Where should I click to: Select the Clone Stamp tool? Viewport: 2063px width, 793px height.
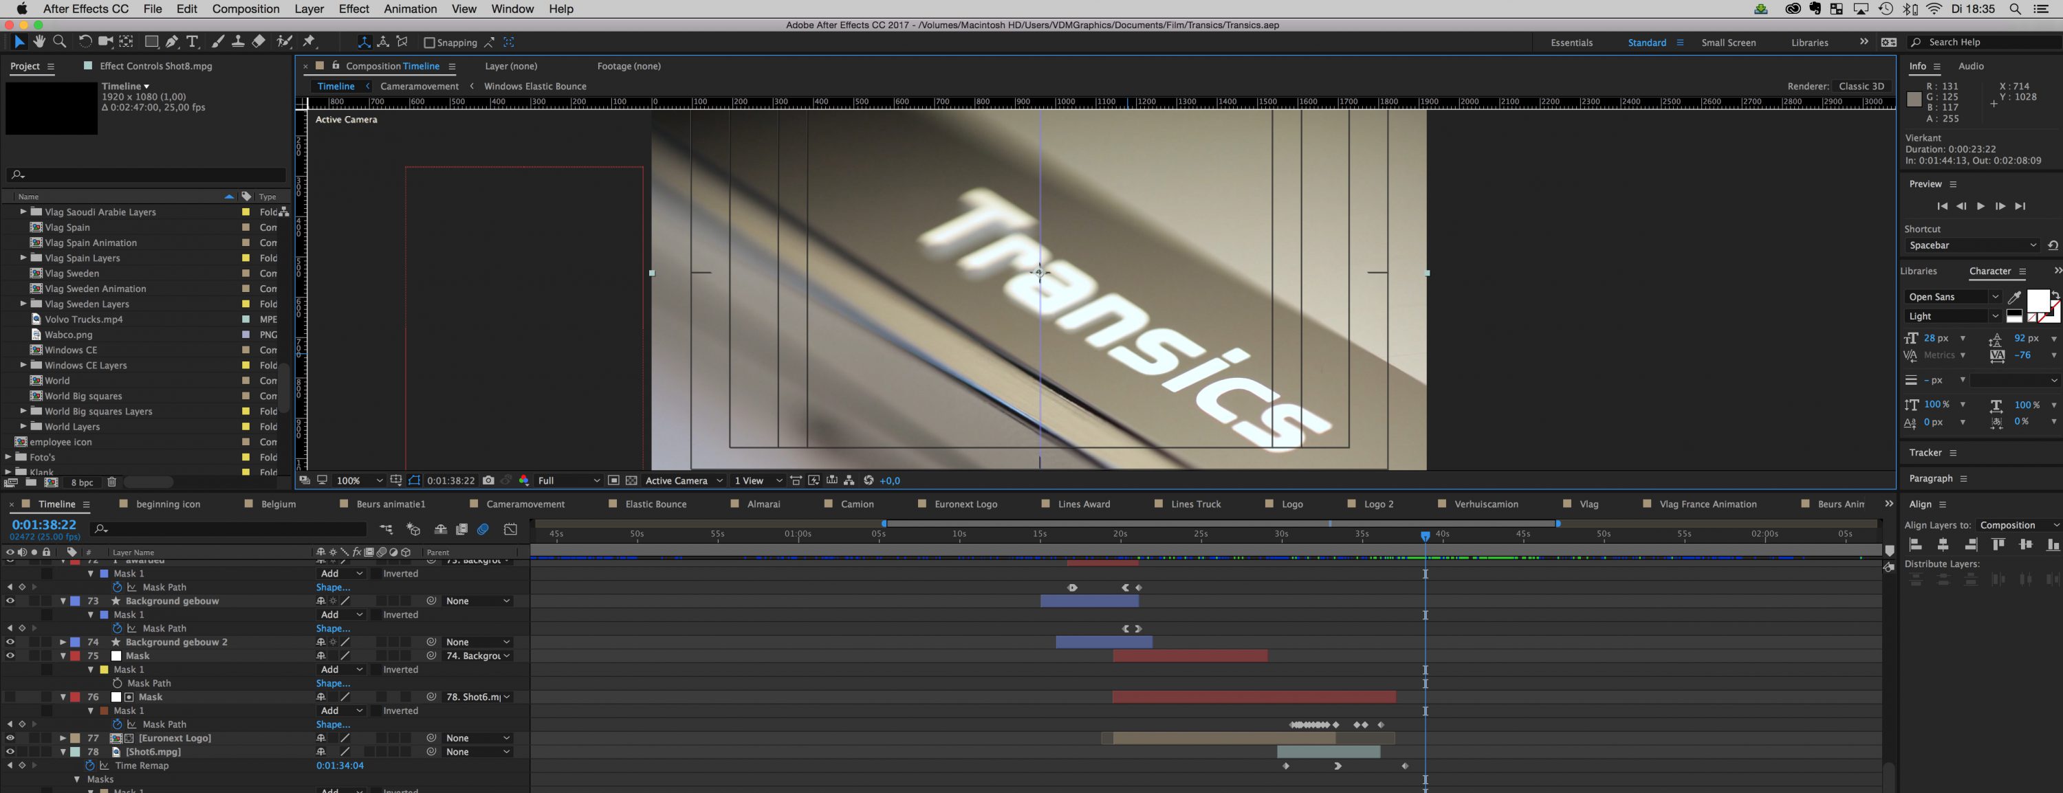[238, 42]
